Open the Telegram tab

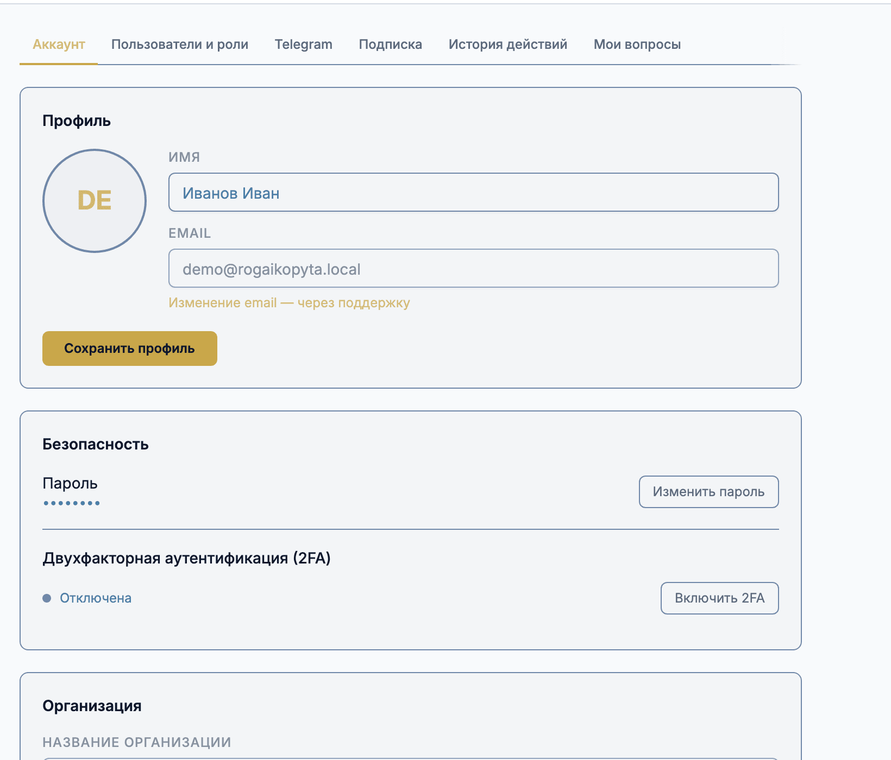point(303,45)
